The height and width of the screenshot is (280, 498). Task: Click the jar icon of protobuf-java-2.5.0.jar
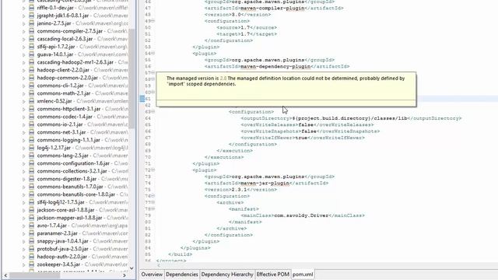(x=31, y=249)
